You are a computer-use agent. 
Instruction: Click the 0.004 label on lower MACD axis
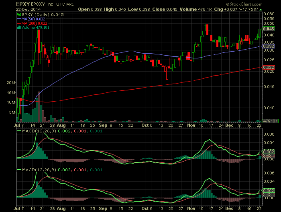[269, 182]
